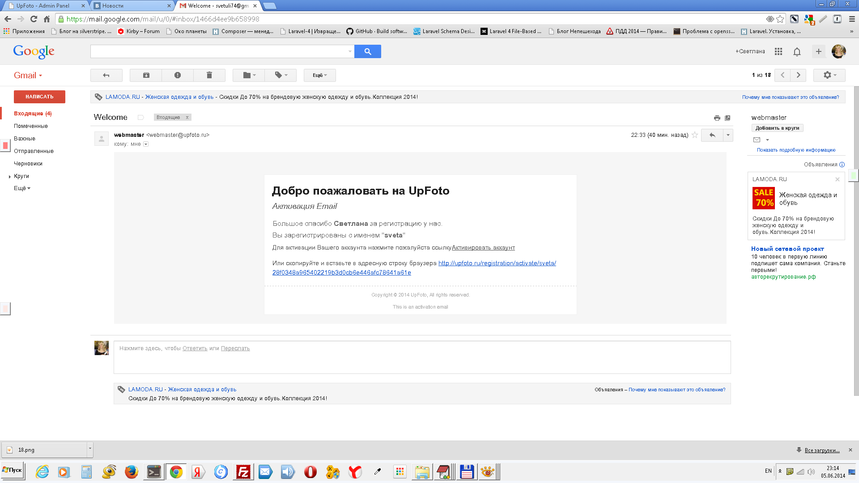Open the message more options arrow
859x483 pixels.
pos(728,135)
